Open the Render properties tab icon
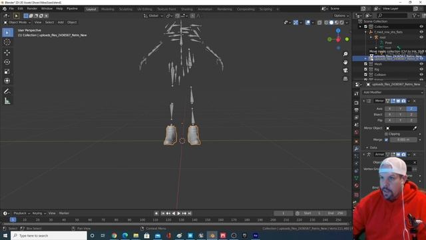 coord(356,103)
